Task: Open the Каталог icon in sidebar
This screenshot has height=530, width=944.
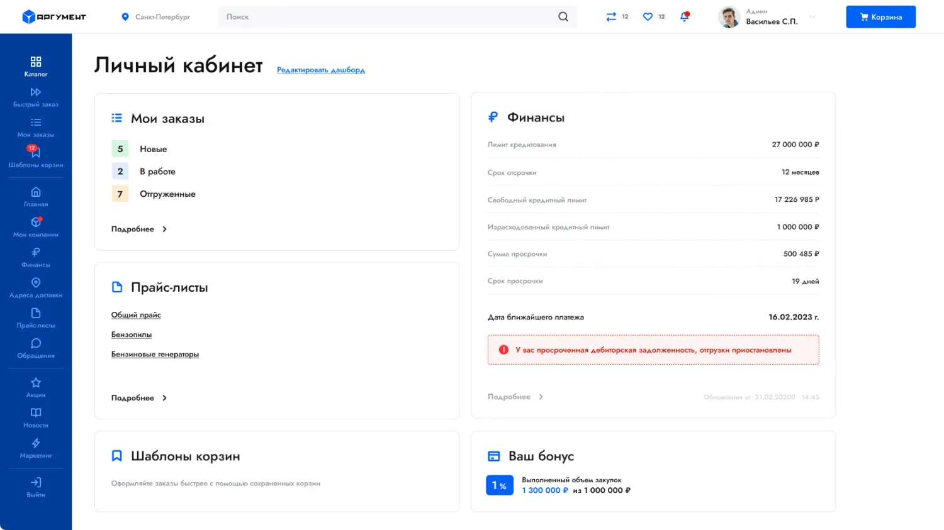Action: [36, 62]
